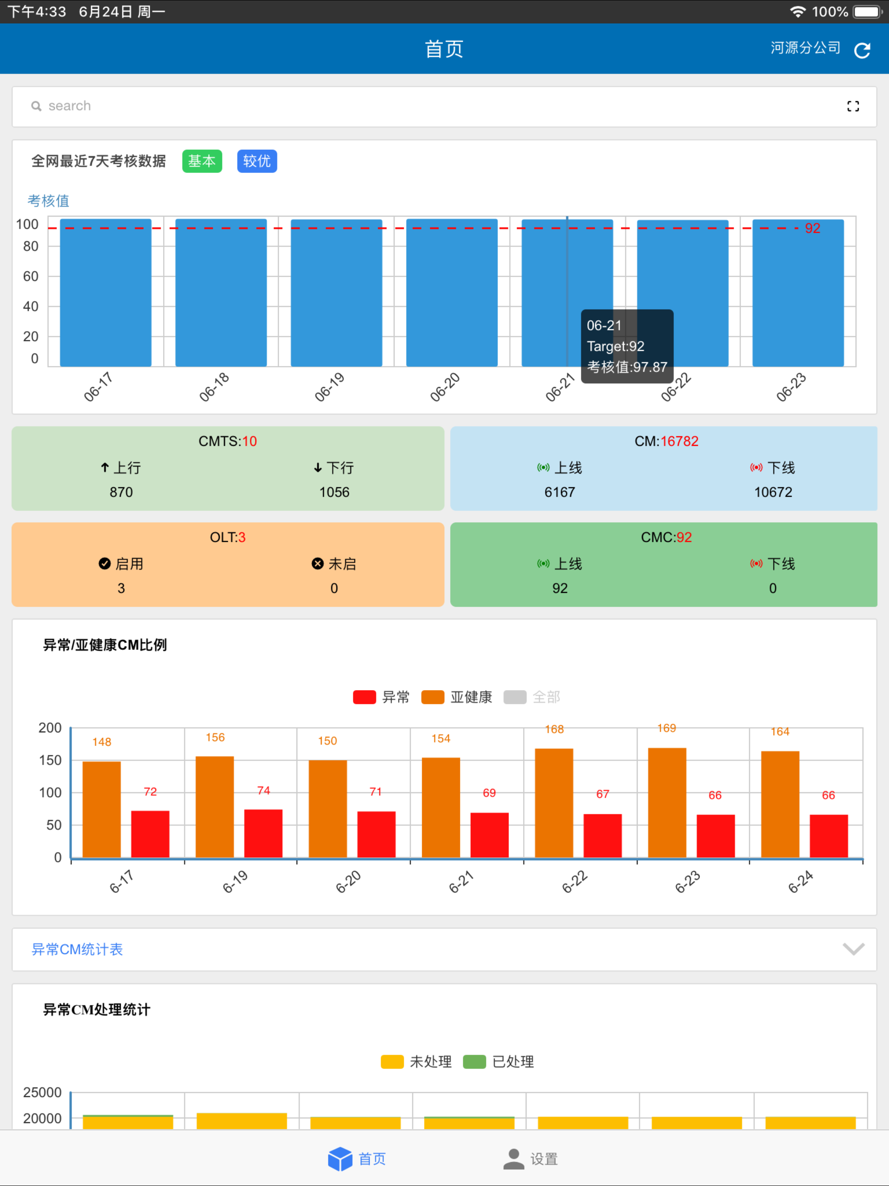This screenshot has width=889, height=1186.
Task: Click the orange 148 bar for 6-17
Action: (x=101, y=810)
